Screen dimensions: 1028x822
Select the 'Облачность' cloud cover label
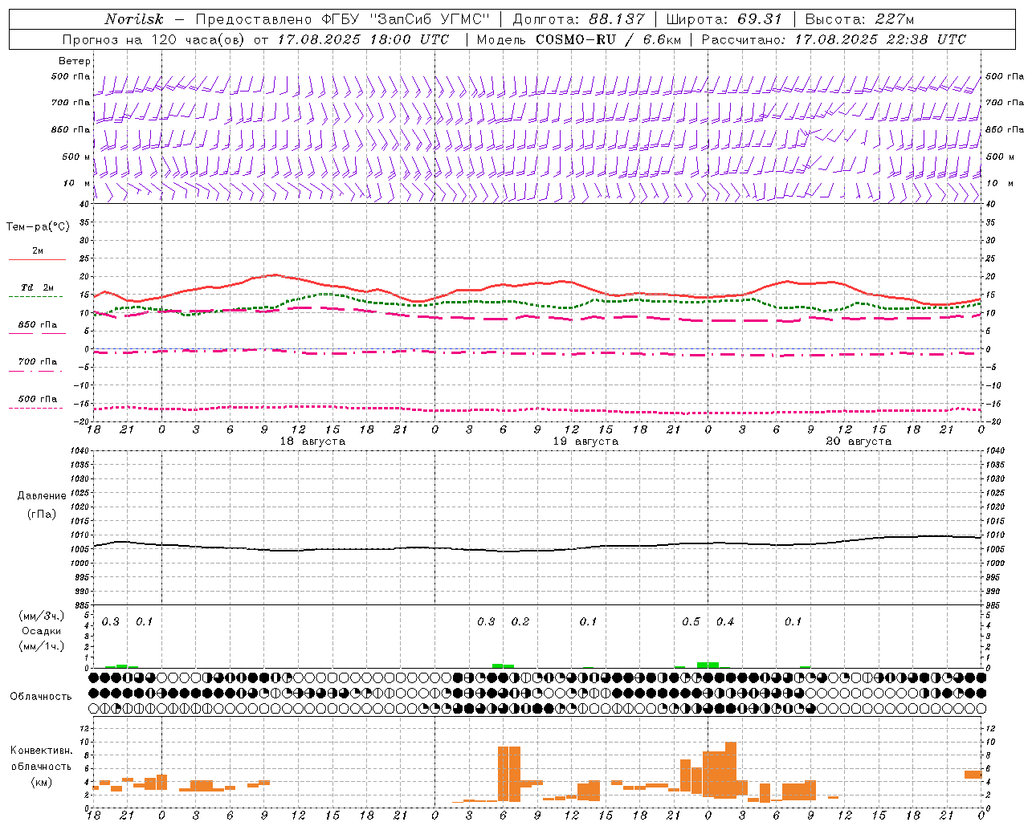(41, 696)
